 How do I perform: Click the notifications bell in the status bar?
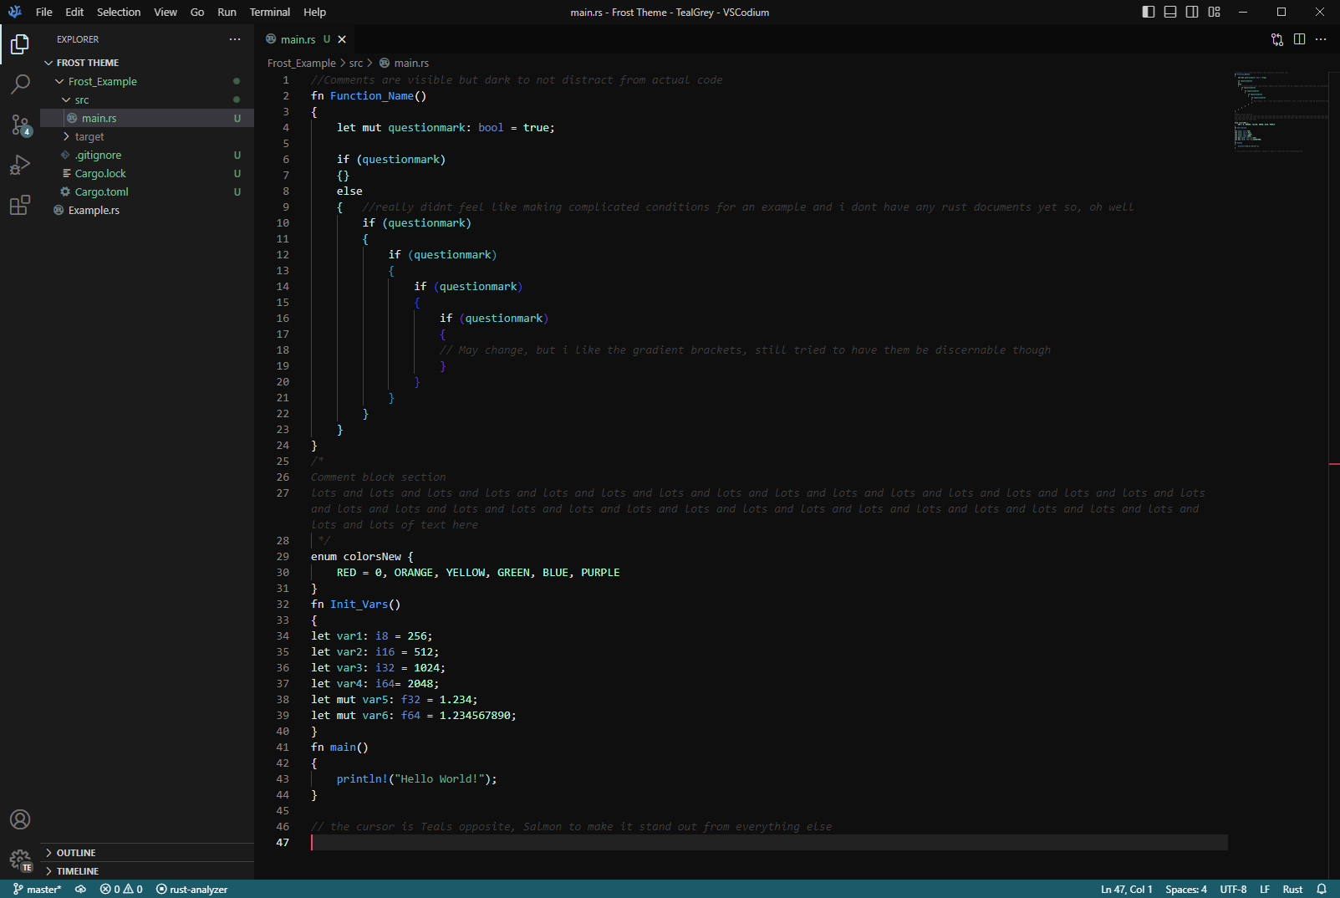pos(1322,889)
